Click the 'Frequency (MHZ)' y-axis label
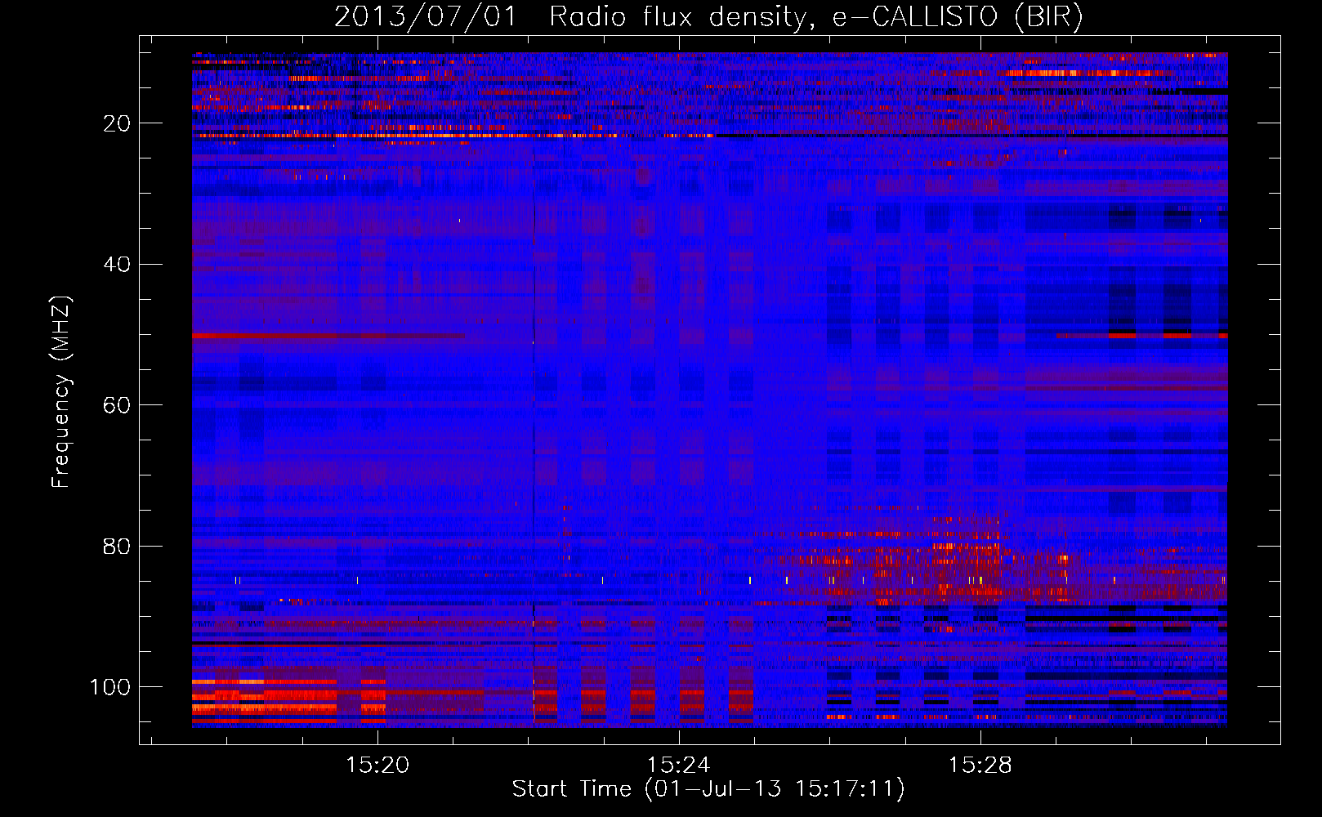 click(x=61, y=391)
